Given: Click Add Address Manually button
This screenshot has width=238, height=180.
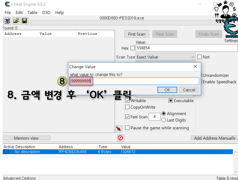Looking at the screenshot, I should 214,138.
